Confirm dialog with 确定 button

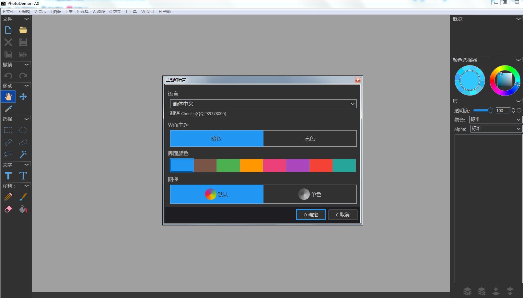[x=310, y=214]
